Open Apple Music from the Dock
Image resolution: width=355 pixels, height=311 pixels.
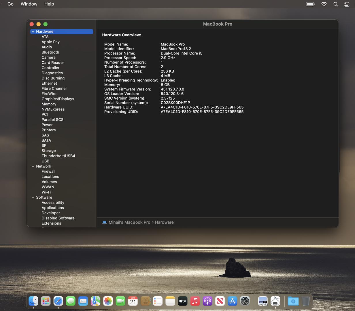[x=195, y=301]
